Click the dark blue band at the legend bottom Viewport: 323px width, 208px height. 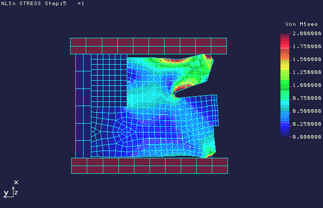click(284, 131)
